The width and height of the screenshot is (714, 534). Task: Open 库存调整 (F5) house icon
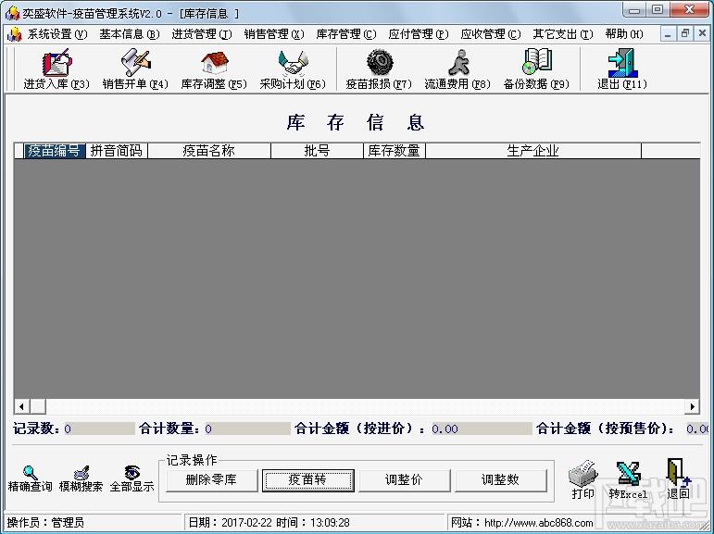click(x=214, y=68)
